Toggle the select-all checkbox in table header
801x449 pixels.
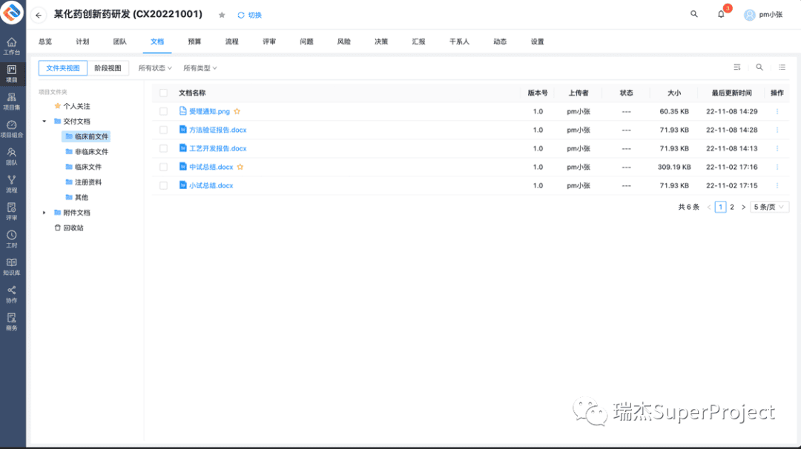point(163,93)
